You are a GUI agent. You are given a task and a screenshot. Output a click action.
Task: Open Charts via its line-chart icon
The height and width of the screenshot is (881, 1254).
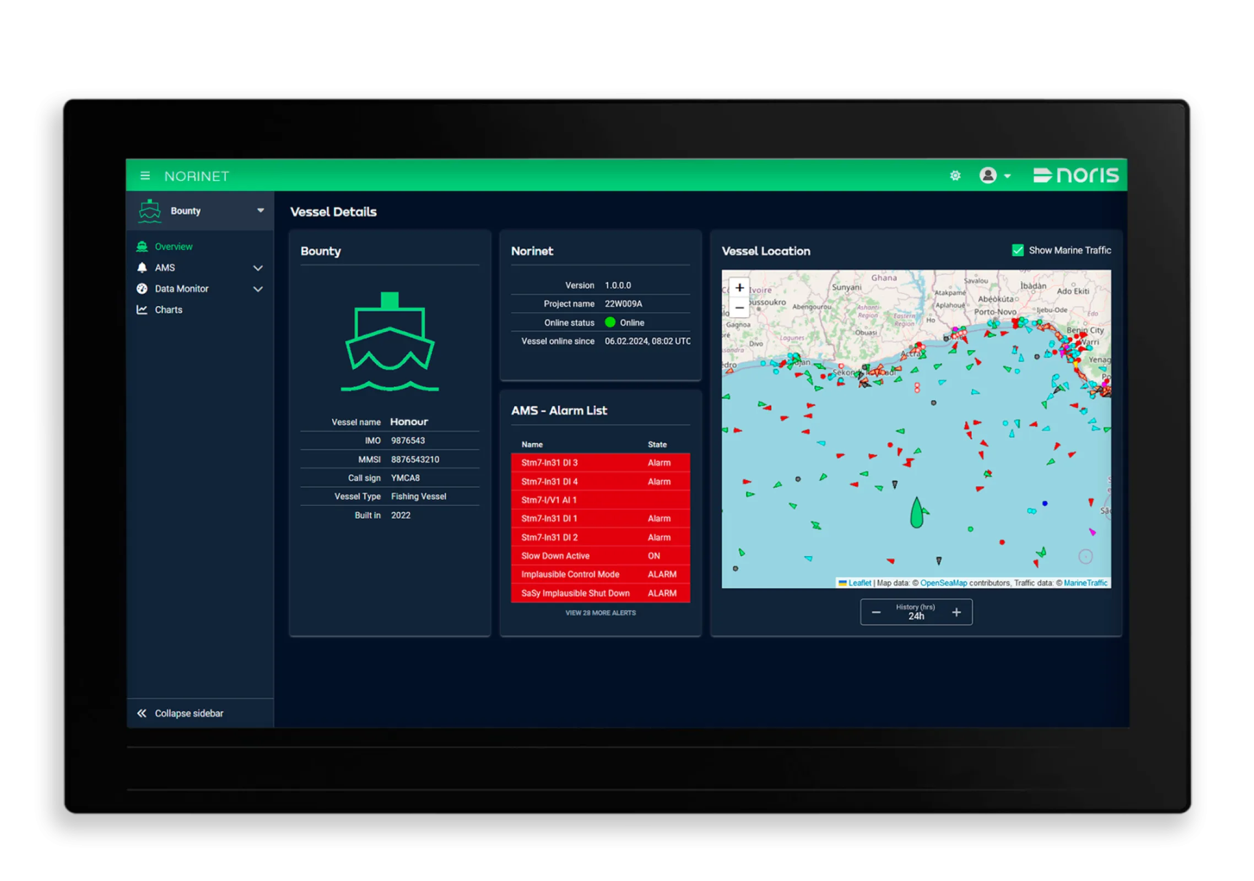coord(142,309)
